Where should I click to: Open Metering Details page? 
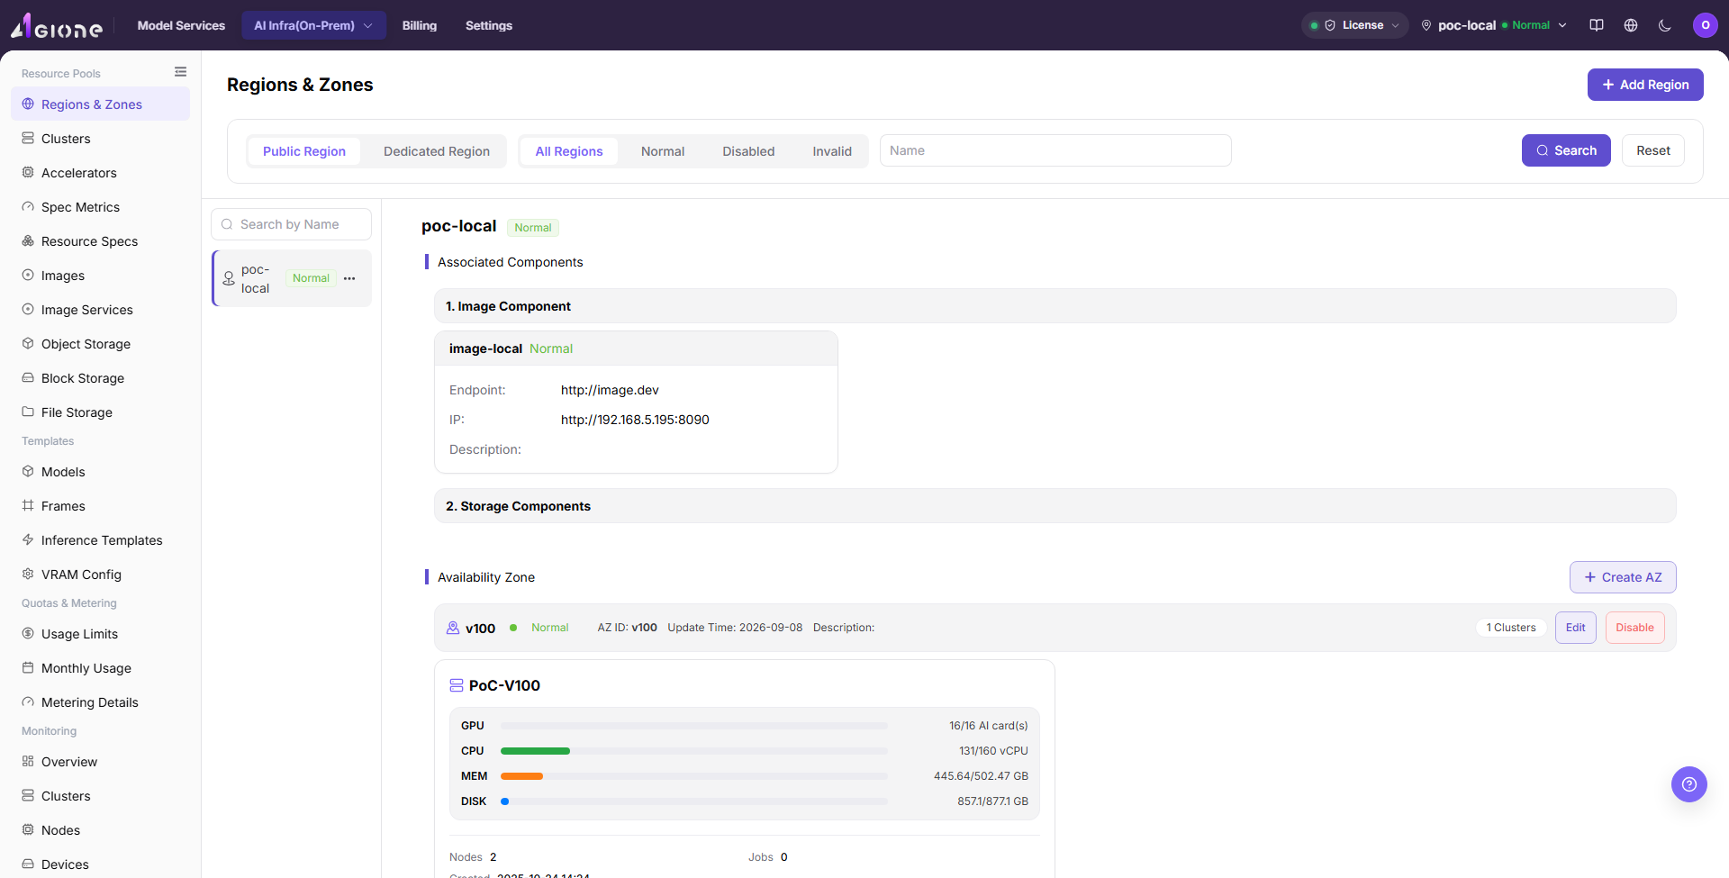pos(101,702)
